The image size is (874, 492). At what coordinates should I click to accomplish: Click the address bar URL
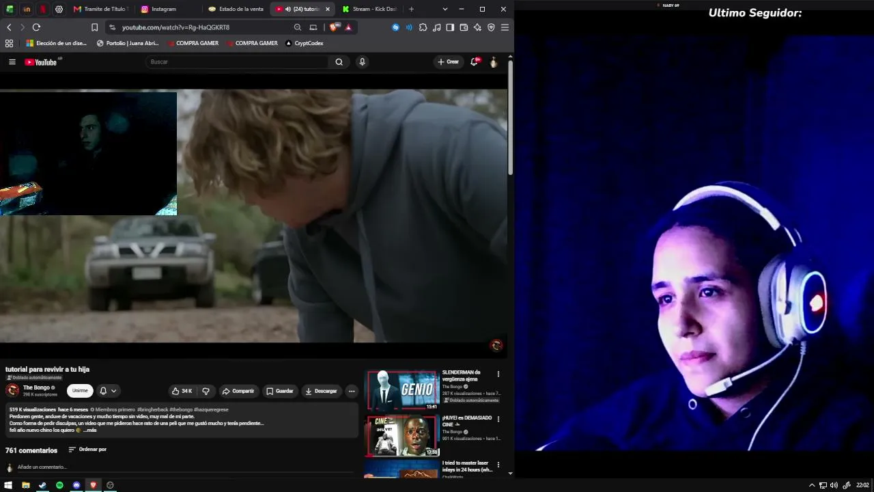point(175,27)
